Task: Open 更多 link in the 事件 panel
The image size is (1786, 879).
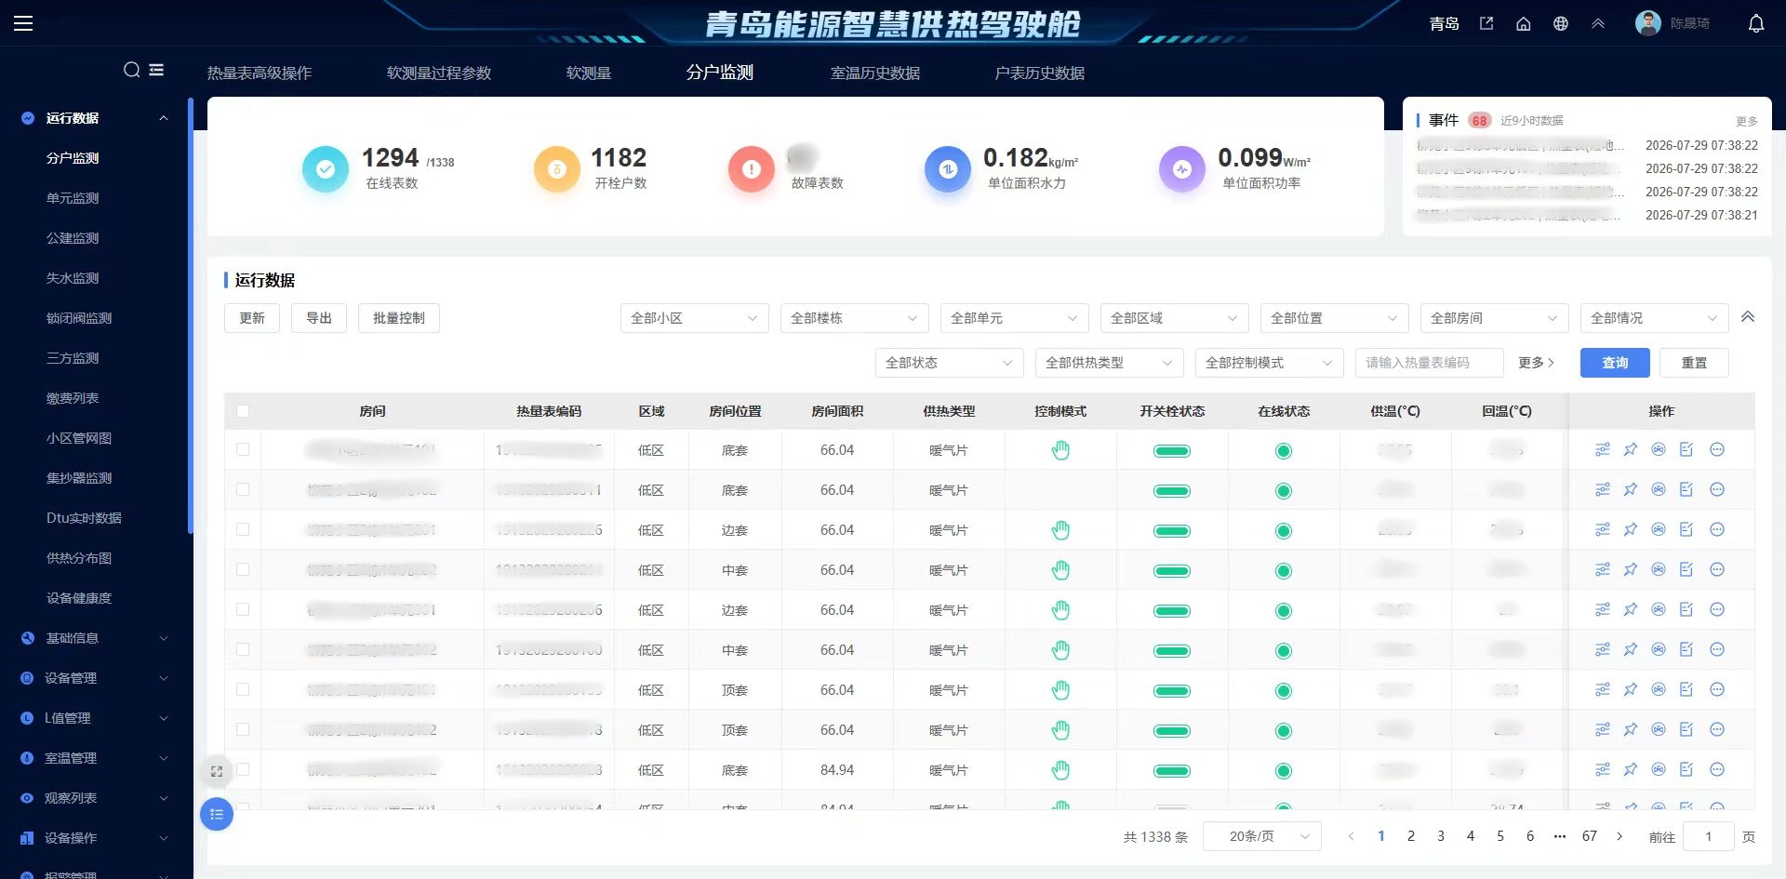Action: coord(1746,121)
